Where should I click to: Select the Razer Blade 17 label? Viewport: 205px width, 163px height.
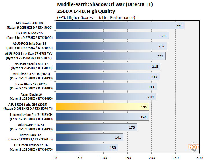click(x=30, y=135)
